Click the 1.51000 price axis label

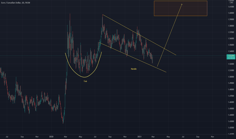coord(231,70)
